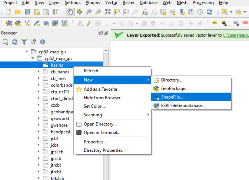Open the Layout Manager icon
The height and width of the screenshot is (180, 249).
tap(46, 12)
